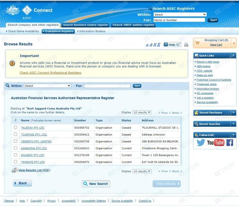Open the Trademark check quick link
This screenshot has height=206, width=239.
point(206,84)
